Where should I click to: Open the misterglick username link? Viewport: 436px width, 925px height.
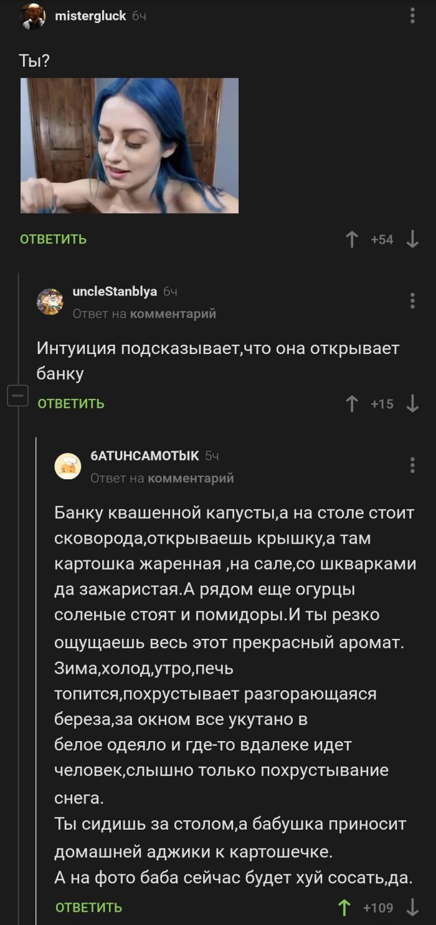pyautogui.click(x=90, y=16)
